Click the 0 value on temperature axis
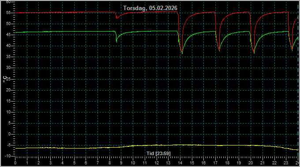 [9, 134]
